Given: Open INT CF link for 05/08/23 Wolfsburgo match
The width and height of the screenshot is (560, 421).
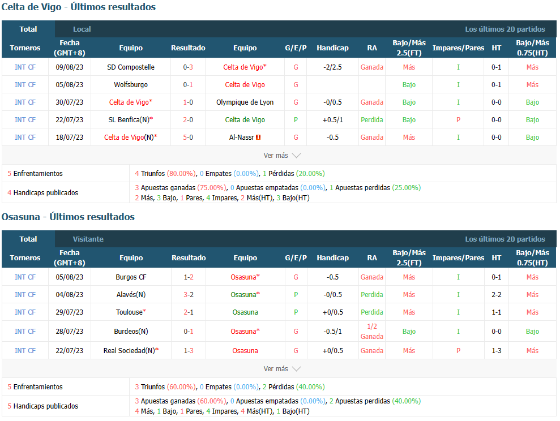Looking at the screenshot, I should [x=25, y=84].
